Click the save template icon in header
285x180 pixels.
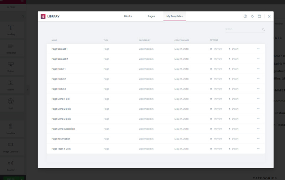[259, 16]
